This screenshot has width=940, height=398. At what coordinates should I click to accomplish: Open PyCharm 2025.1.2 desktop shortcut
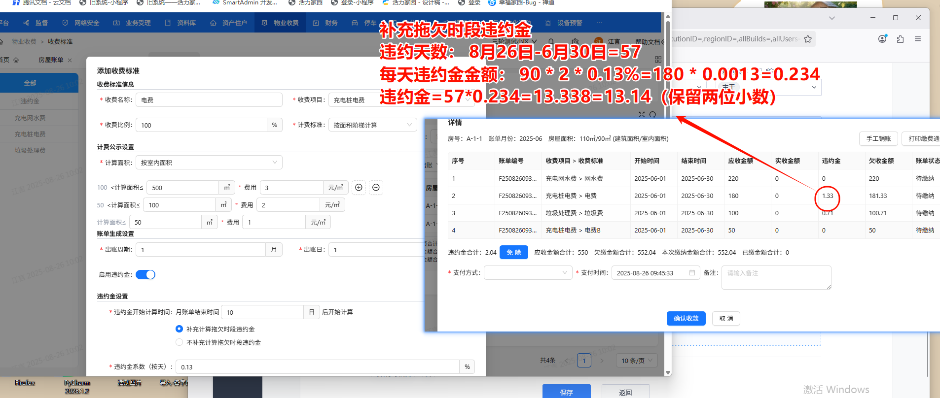click(x=77, y=386)
